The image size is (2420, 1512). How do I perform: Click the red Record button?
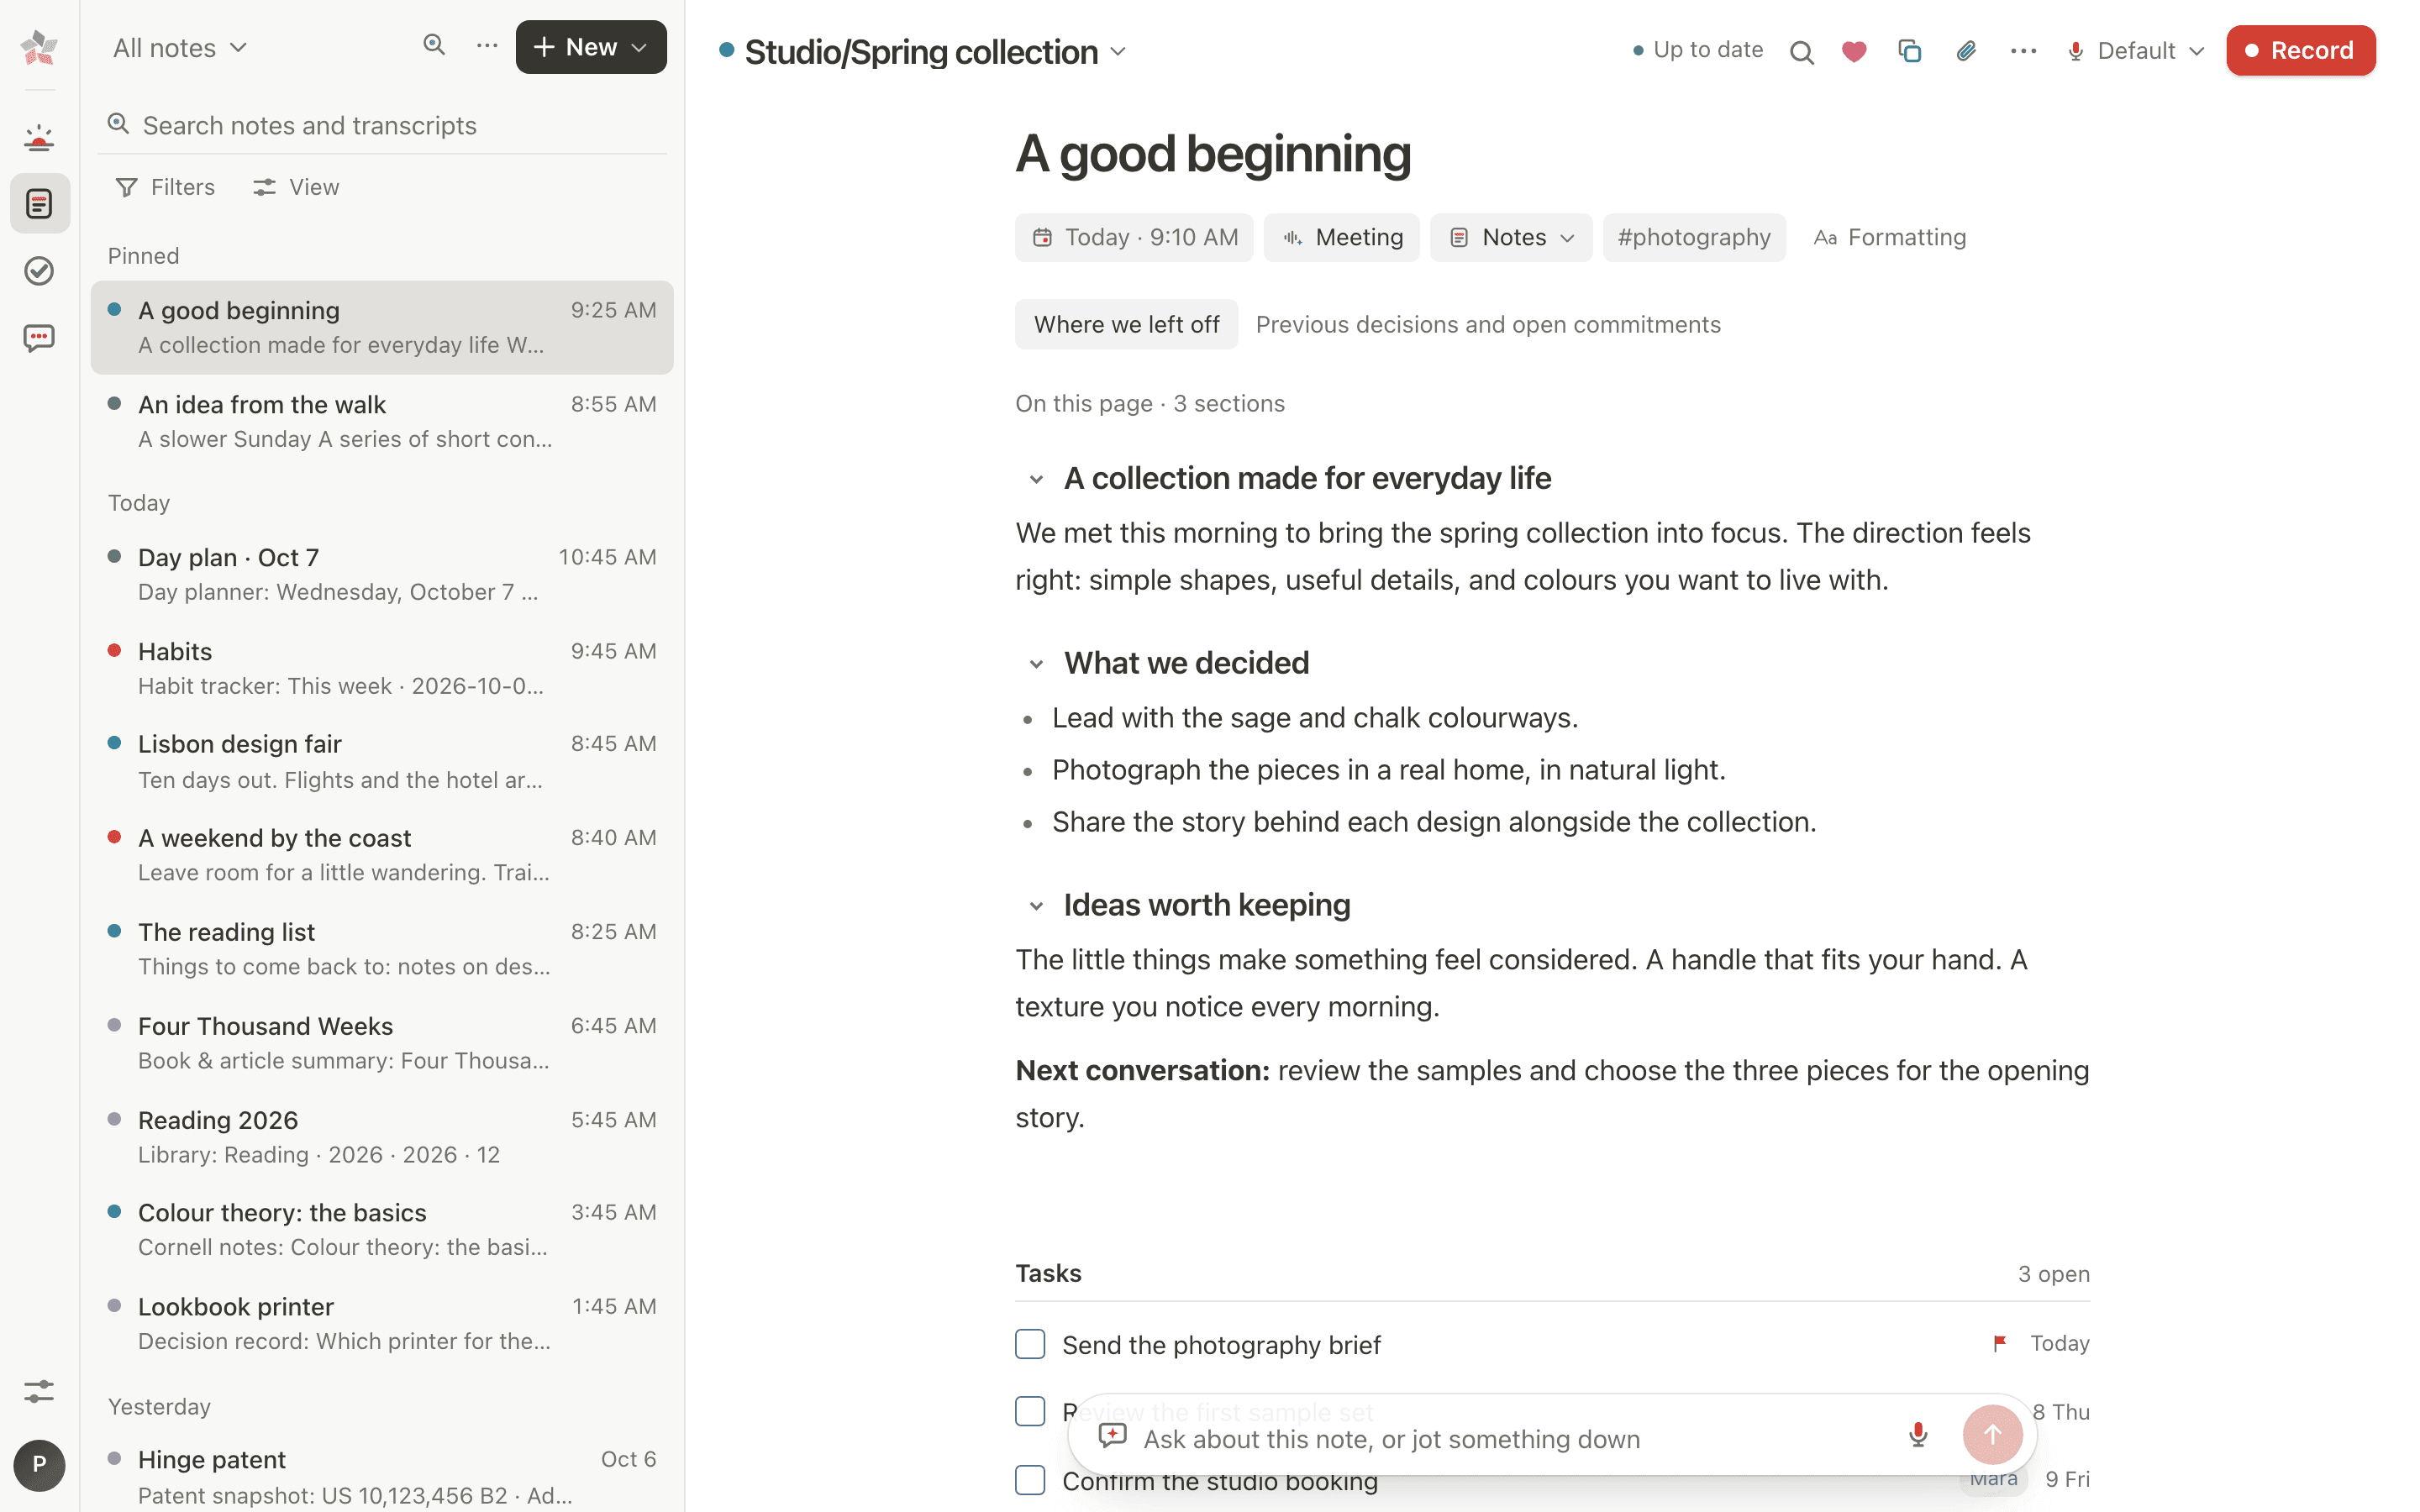pos(2300,51)
